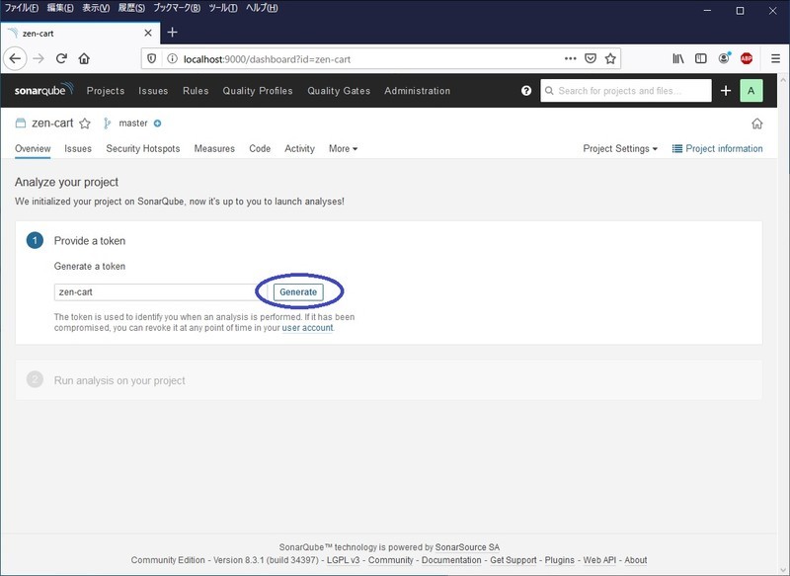Click the project home icon

point(756,123)
